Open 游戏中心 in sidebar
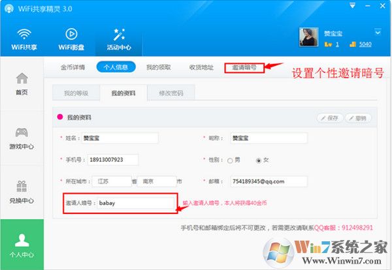The height and width of the screenshot is (270, 392). [22, 138]
